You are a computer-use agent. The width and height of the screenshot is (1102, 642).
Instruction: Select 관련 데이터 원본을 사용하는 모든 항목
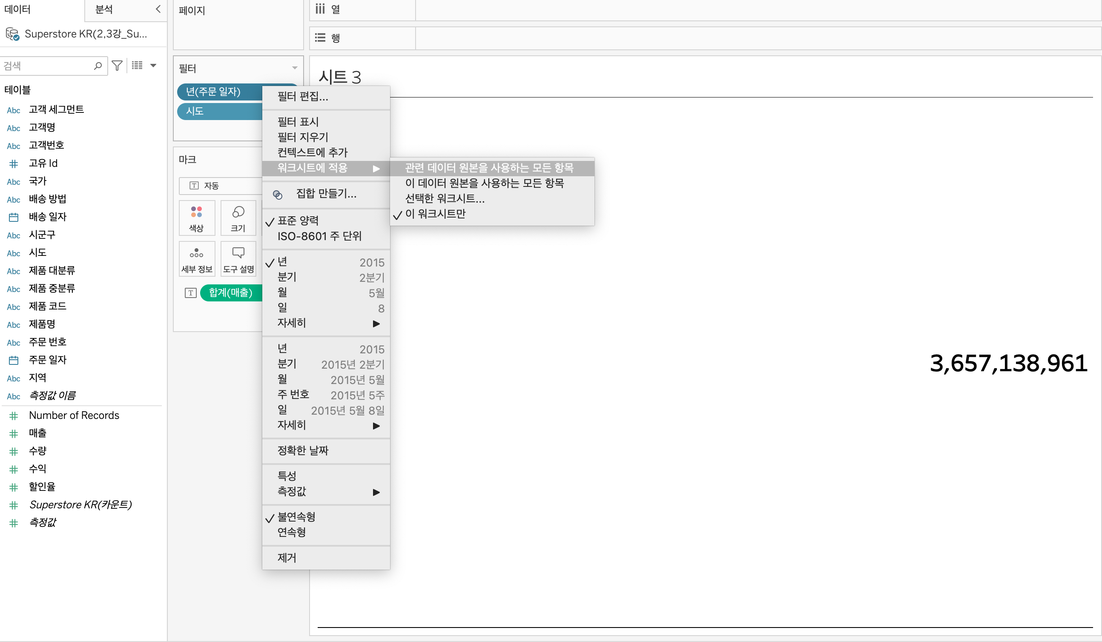click(x=489, y=168)
